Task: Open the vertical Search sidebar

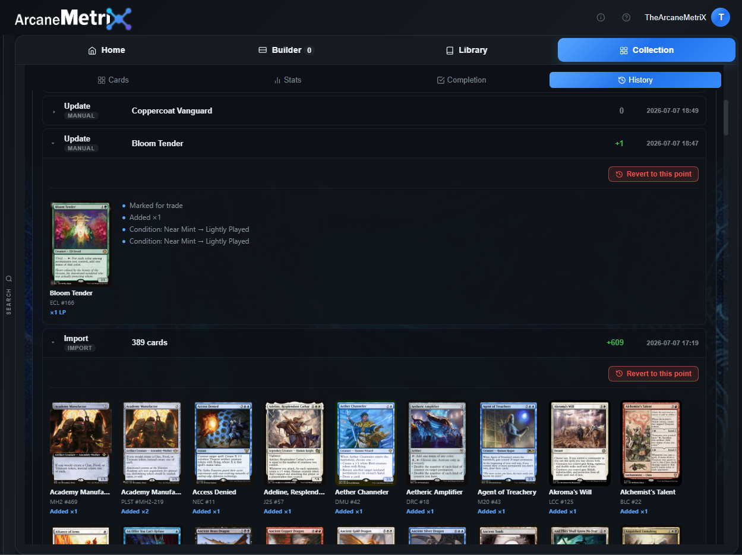Action: click(8, 295)
